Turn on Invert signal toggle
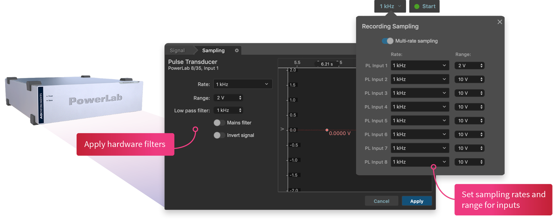The image size is (553, 219). (x=219, y=135)
